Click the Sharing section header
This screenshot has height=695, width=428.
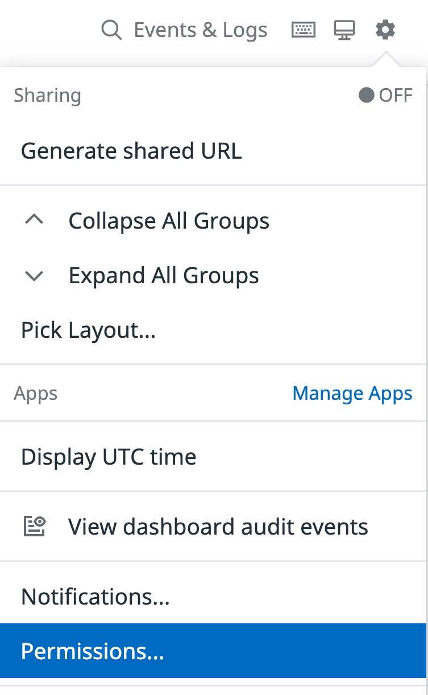pos(47,95)
